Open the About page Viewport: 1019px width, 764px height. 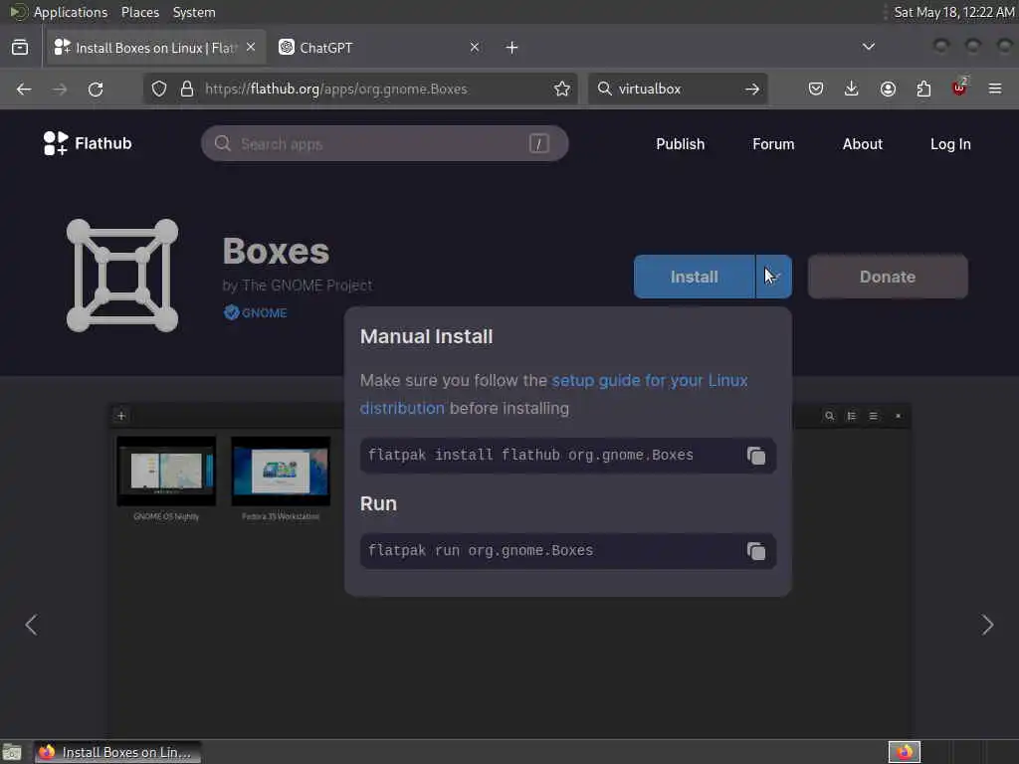pyautogui.click(x=863, y=144)
